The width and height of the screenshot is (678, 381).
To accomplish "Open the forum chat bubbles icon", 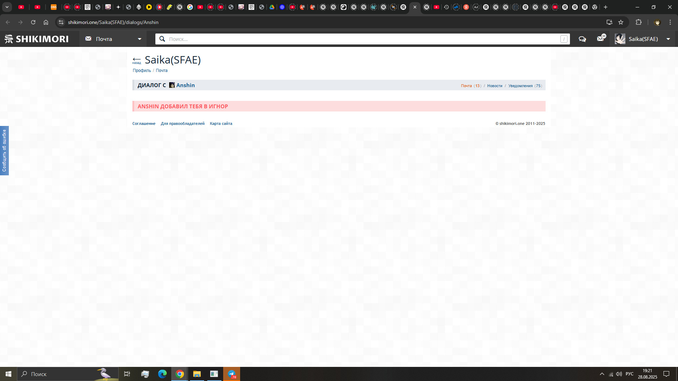I will tap(582, 39).
